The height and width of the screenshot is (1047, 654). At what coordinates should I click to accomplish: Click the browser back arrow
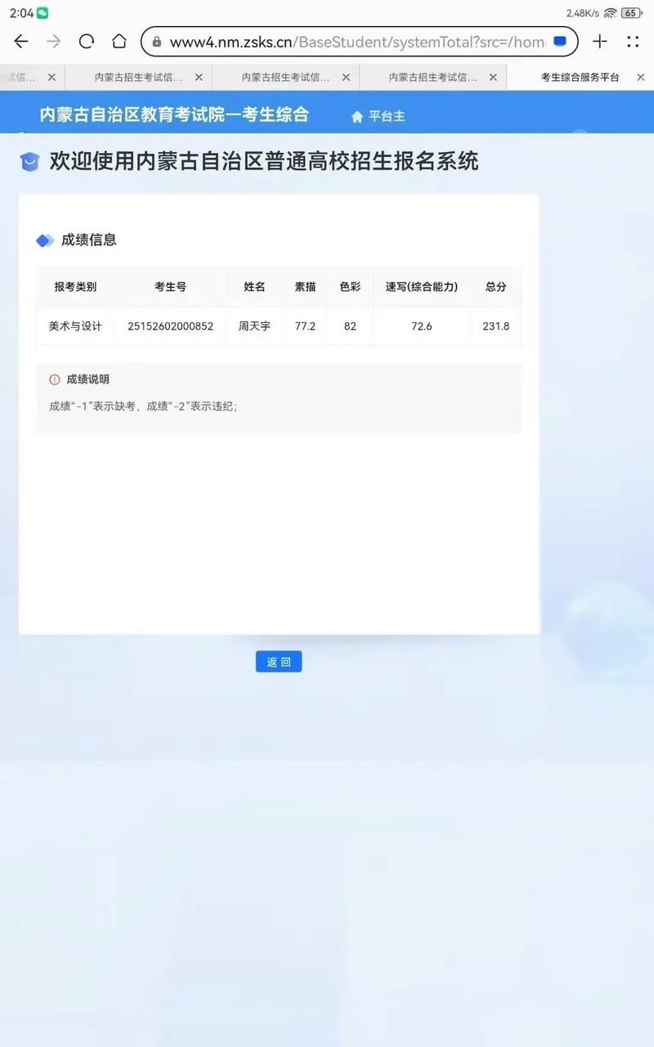(x=20, y=41)
